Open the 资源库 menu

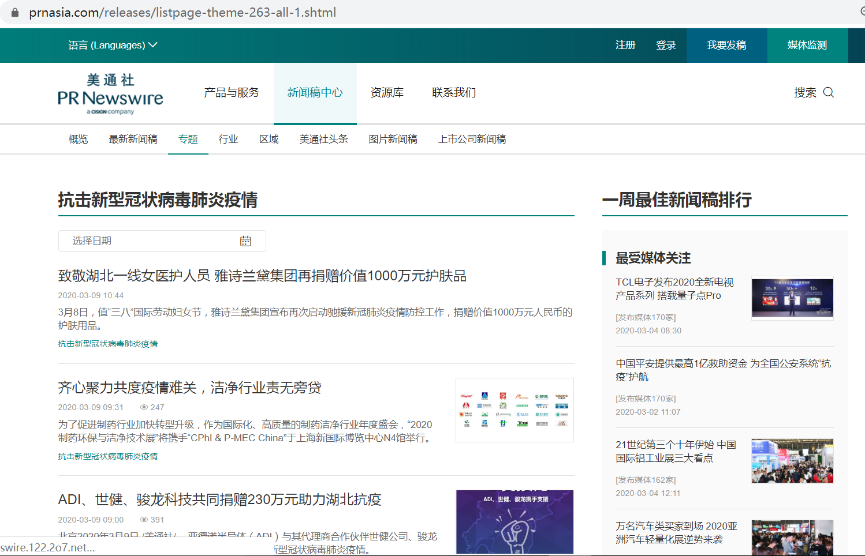point(387,92)
